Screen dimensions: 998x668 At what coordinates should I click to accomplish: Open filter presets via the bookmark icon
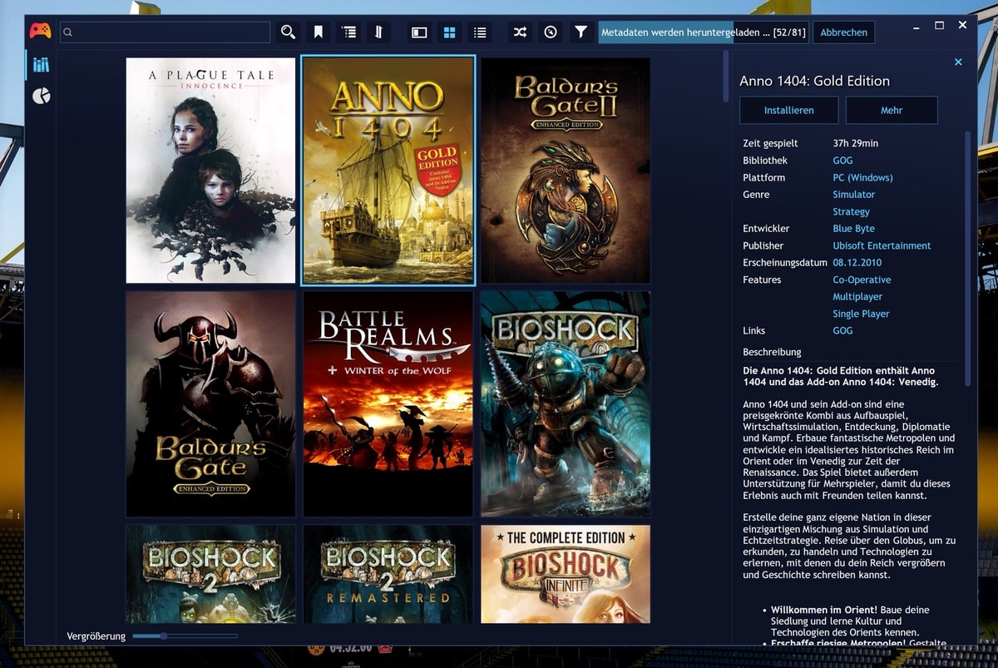pos(319,32)
